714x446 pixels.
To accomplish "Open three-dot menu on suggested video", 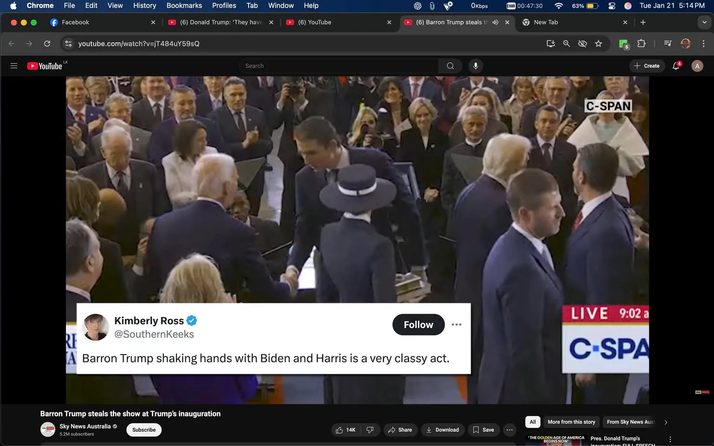I will pos(670,439).
